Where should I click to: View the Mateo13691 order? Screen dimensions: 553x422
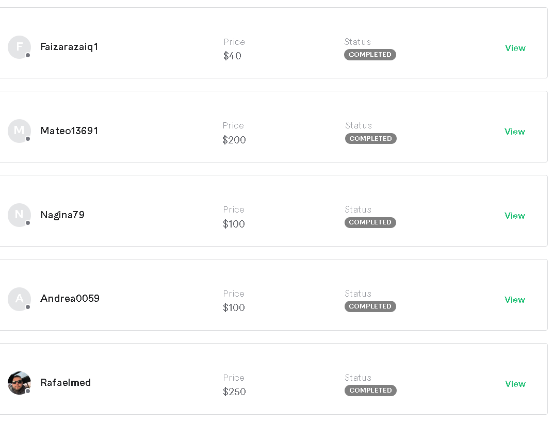[514, 132]
